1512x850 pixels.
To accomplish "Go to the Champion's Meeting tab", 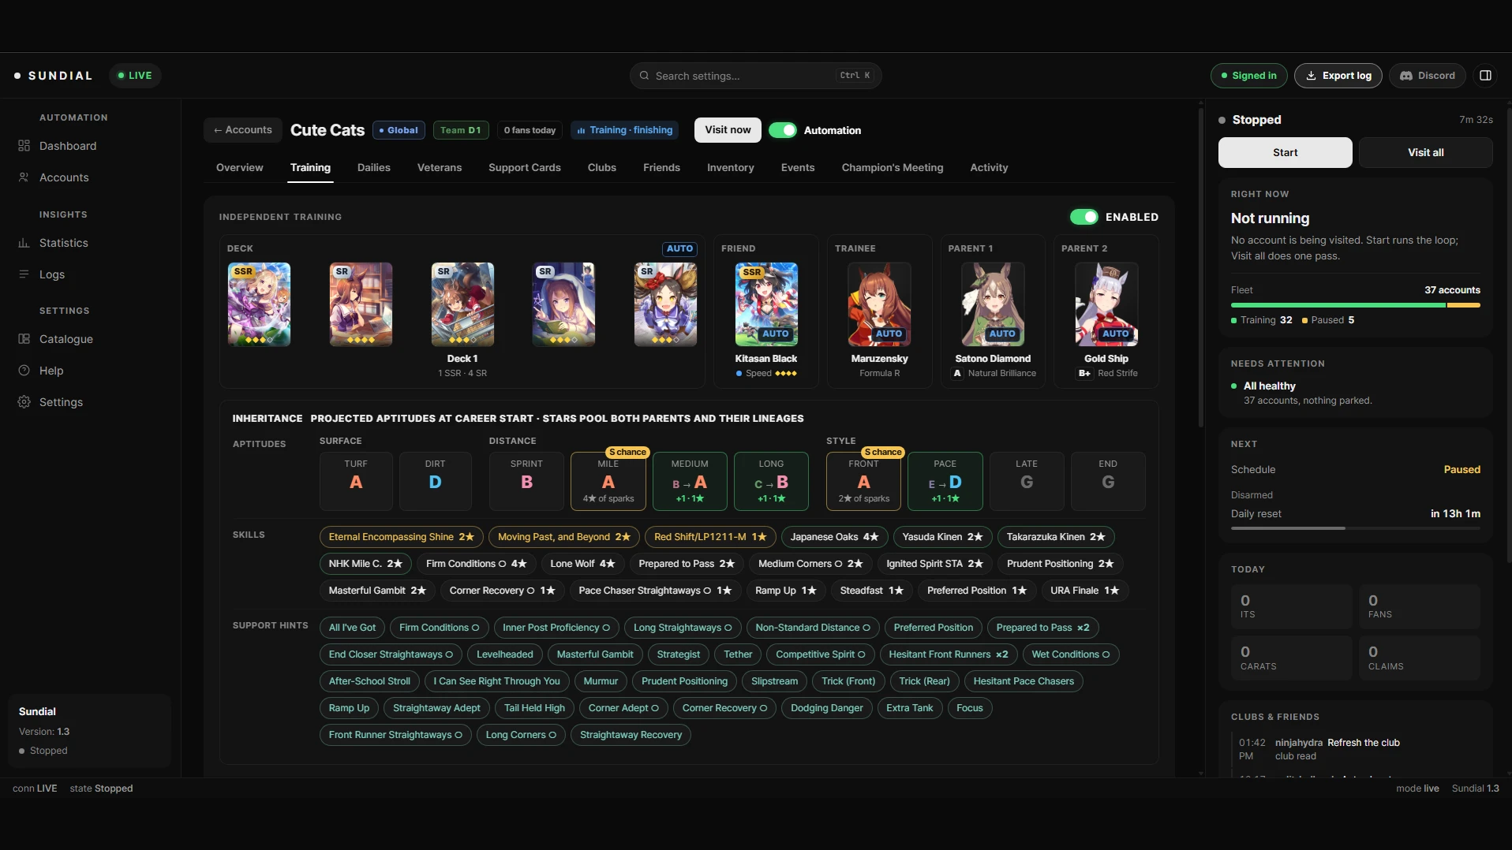I will [x=893, y=167].
